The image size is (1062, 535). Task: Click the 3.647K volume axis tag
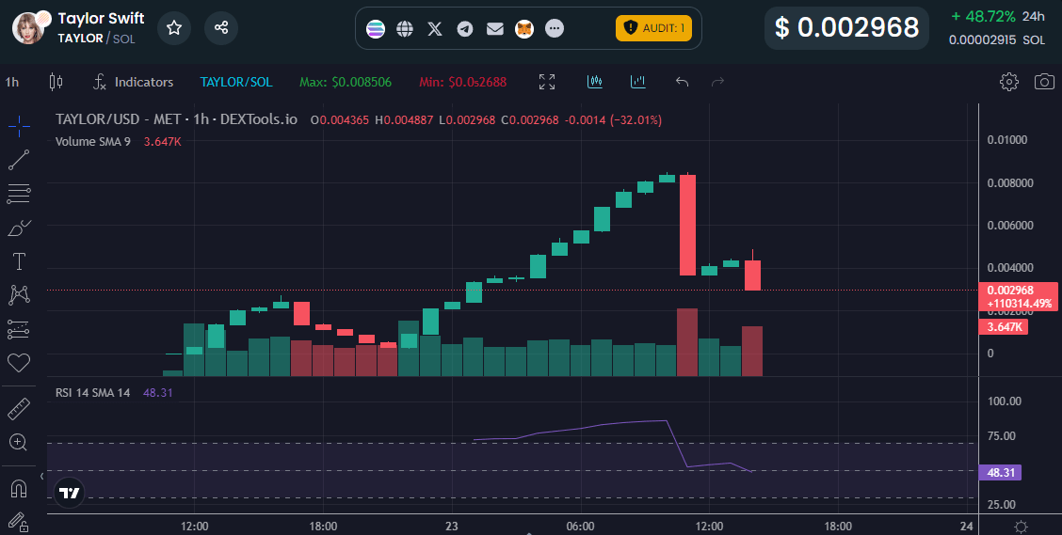pyautogui.click(x=1003, y=326)
